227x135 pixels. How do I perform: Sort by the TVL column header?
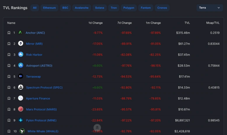click(187, 23)
